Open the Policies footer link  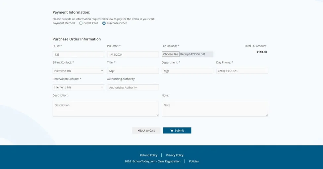point(194,161)
